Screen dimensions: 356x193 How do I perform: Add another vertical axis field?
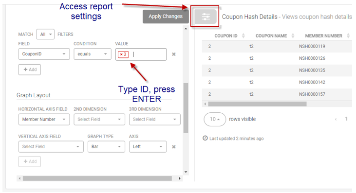30,161
